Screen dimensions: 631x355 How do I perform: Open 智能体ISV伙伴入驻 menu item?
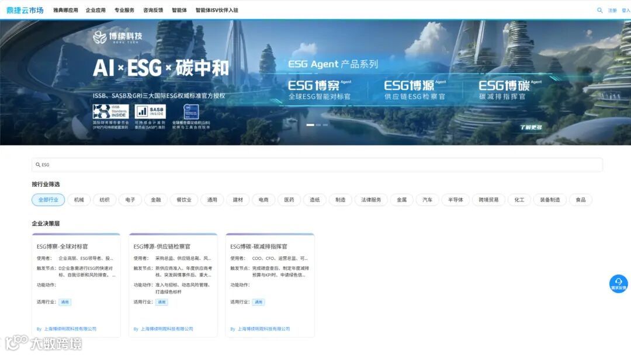point(217,11)
